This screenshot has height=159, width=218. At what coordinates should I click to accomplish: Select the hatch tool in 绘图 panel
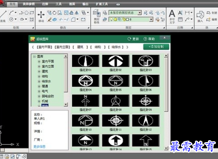(x=32, y=19)
